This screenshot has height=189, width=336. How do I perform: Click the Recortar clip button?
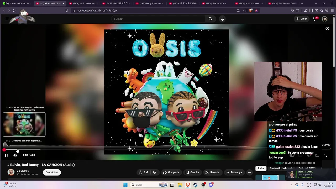pyautogui.click(x=212, y=172)
